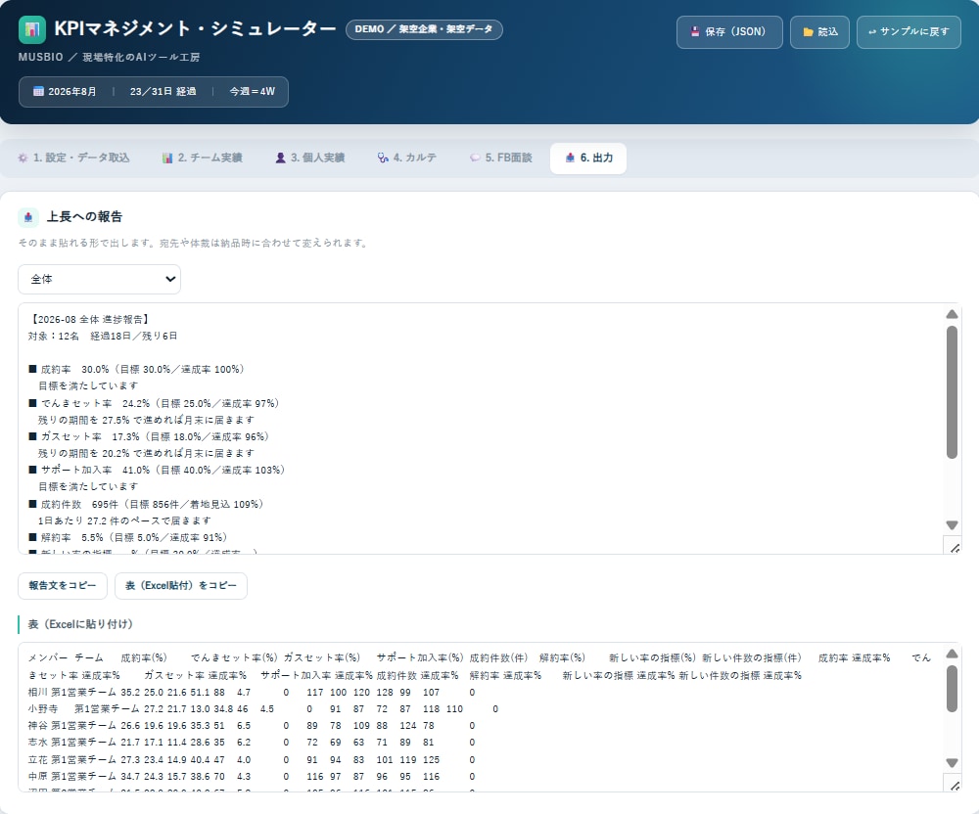Screen dimensions: 979x814
Task: Select the 6. 出力 tab
Action: coord(588,158)
